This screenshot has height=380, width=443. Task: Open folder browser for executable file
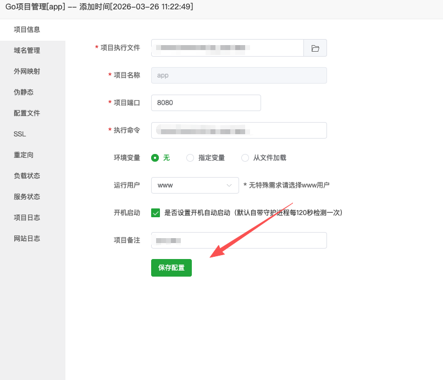pos(315,48)
